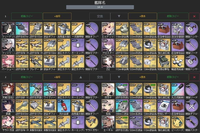Click the anti-submarine mortar equipment icon on Z52
The image size is (200, 133).
pyautogui.click(x=164, y=61)
